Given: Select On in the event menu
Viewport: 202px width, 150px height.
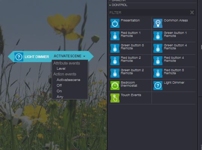Looking at the screenshot, I should (x=59, y=91).
